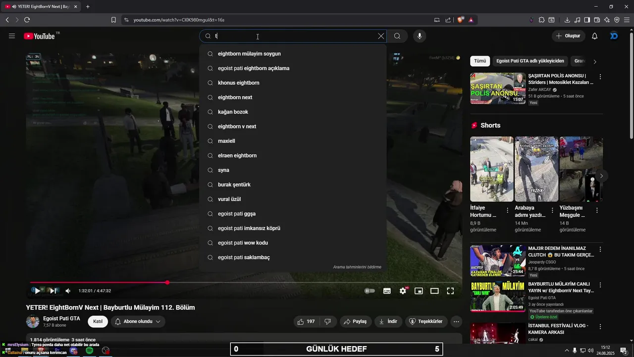Pick the 'egoist pati imkansız köprü' suggestion
This screenshot has width=634, height=357.
point(293,228)
